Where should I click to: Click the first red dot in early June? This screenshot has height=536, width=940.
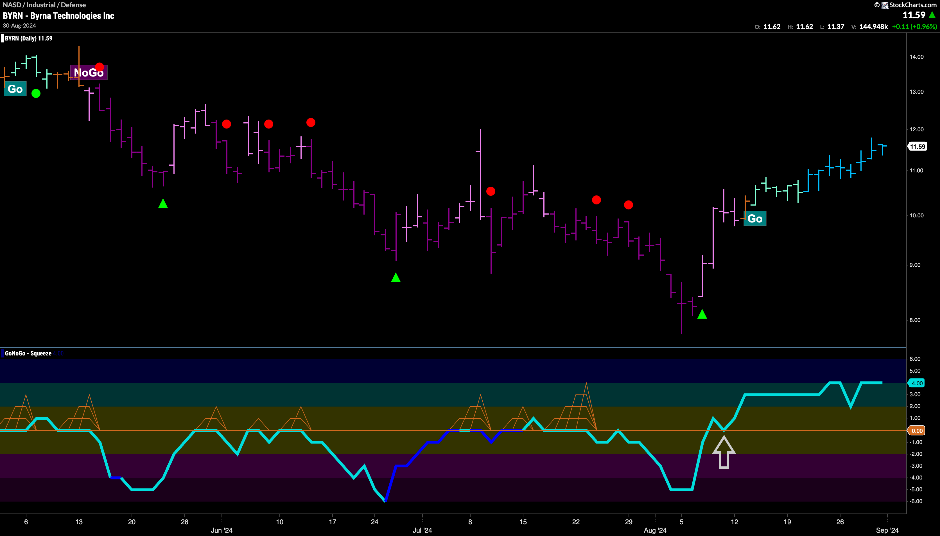click(x=227, y=124)
